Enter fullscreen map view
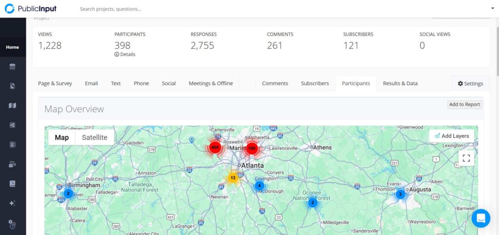 [466, 158]
